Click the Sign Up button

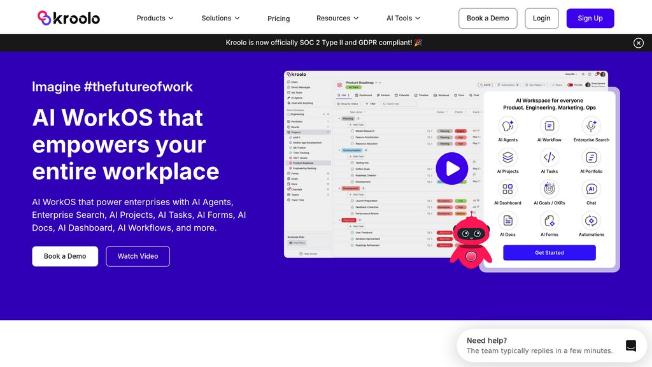(590, 18)
